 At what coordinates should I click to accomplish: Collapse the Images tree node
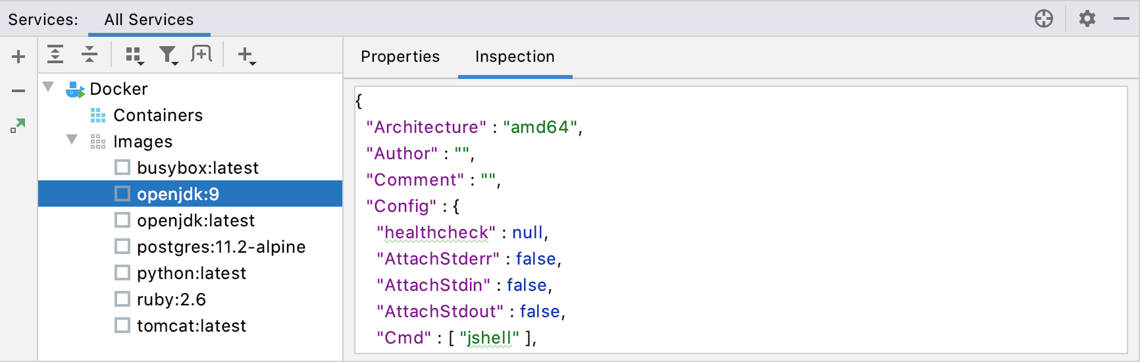pos(72,140)
